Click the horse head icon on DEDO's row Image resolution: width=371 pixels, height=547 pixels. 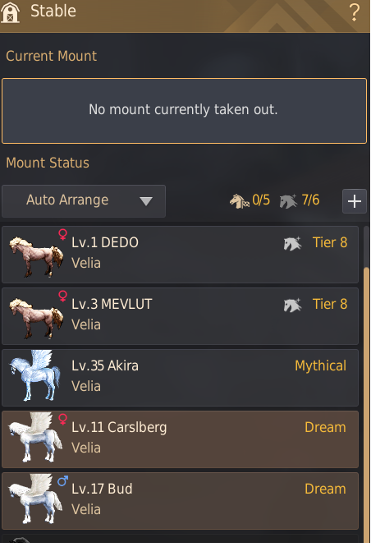[292, 243]
